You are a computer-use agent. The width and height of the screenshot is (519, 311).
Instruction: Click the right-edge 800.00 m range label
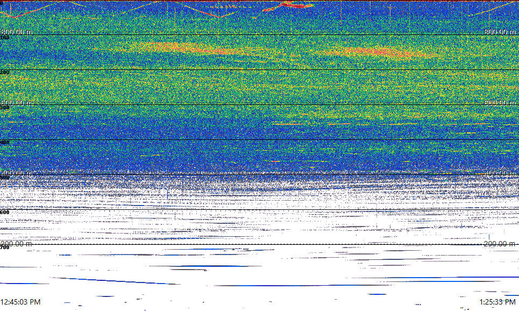tap(500, 32)
